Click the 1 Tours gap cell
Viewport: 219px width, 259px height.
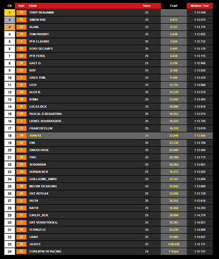(x=174, y=251)
